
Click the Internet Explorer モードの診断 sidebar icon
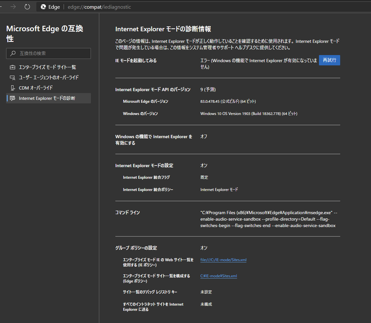tap(13, 98)
